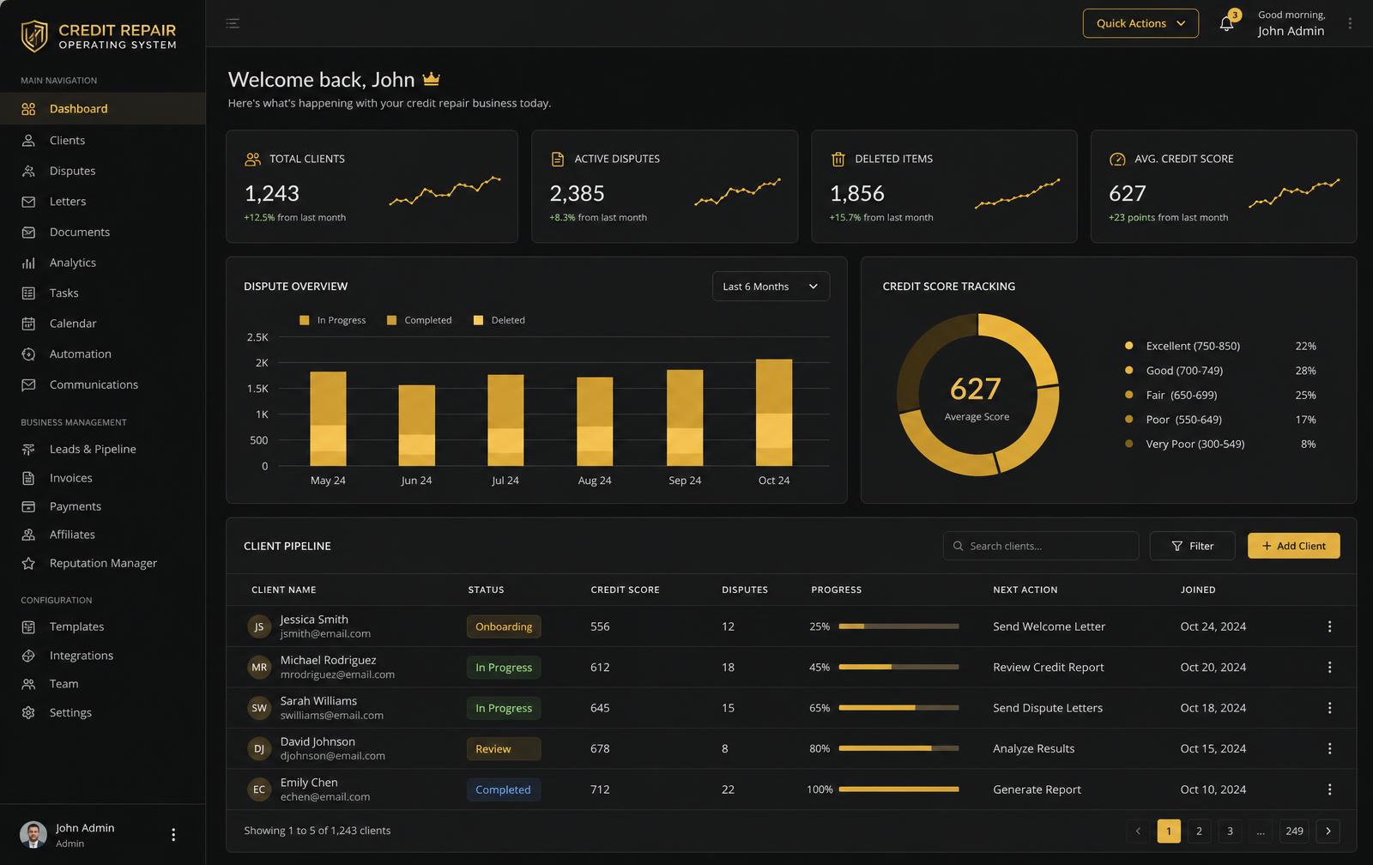Toggle Completed series in chart legend

coord(420,320)
